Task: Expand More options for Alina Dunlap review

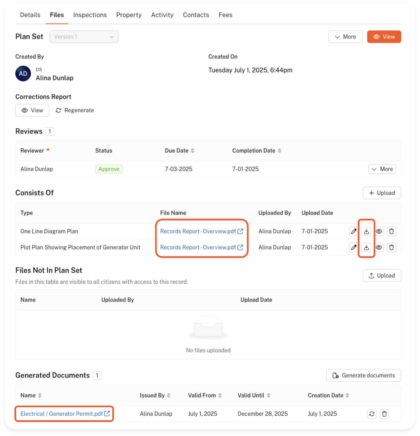Action: 382,169
